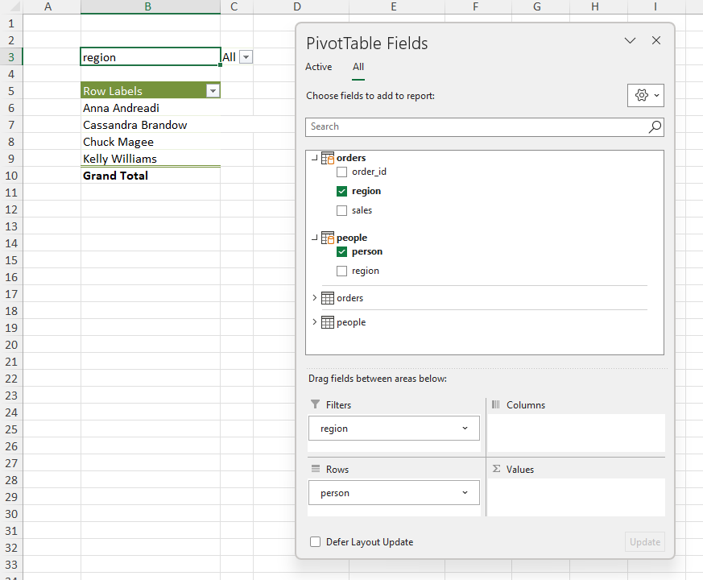Click into the field Search box
Viewport: 703px width, 580px height.
[x=475, y=126]
